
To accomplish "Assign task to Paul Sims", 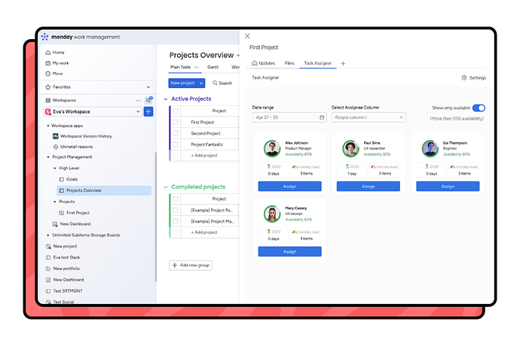I will click(368, 187).
